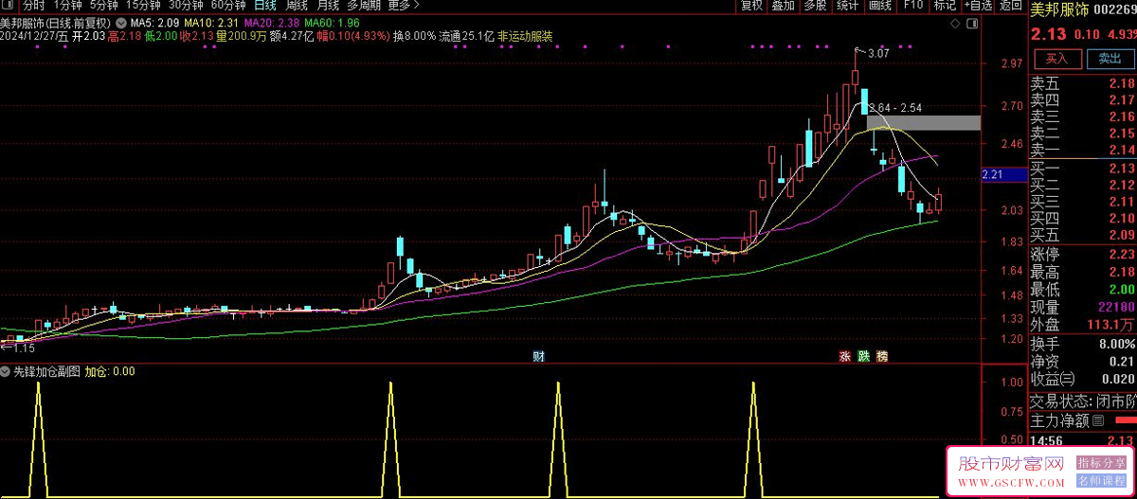The width and height of the screenshot is (1137, 499).
Task: Select the 15分钟 period tab
Action: pyautogui.click(x=143, y=6)
